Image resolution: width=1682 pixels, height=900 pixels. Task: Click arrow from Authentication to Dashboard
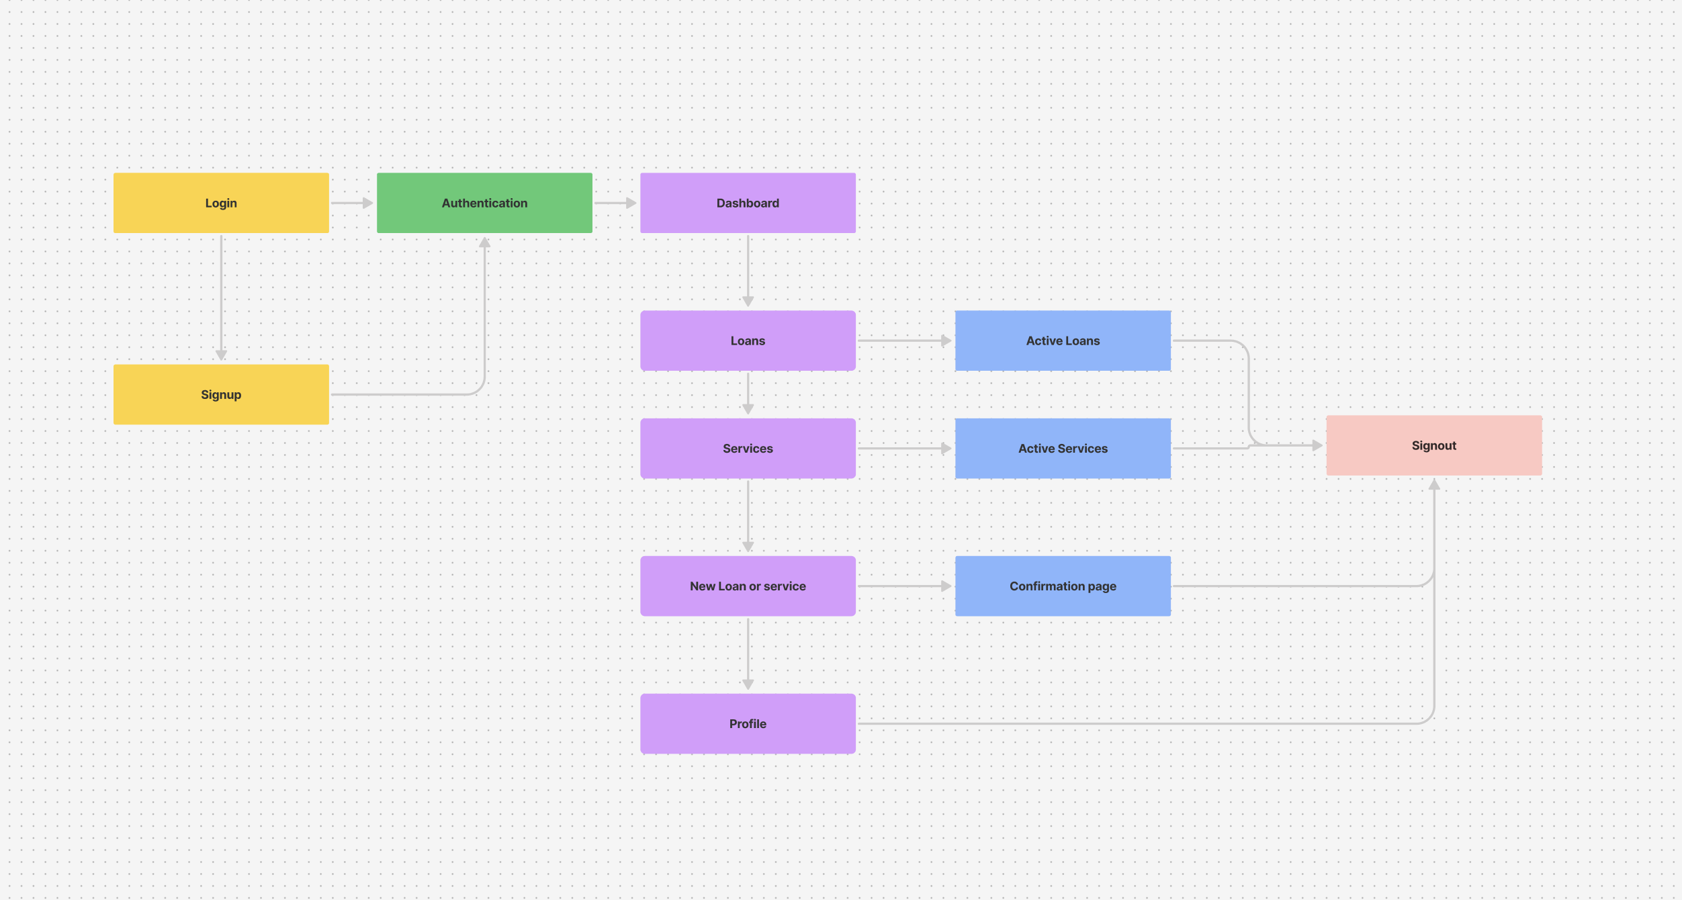(614, 203)
